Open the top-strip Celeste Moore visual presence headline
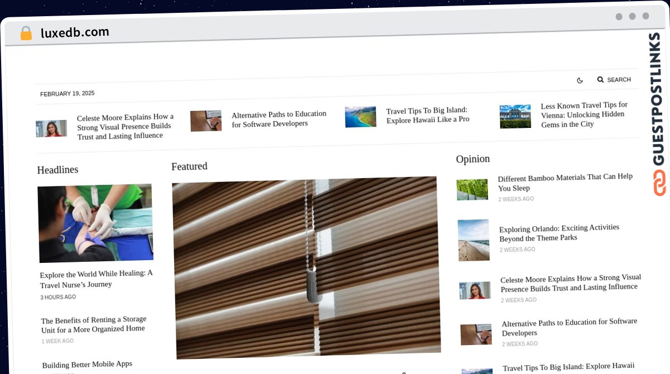The height and width of the screenshot is (374, 670). [x=125, y=127]
